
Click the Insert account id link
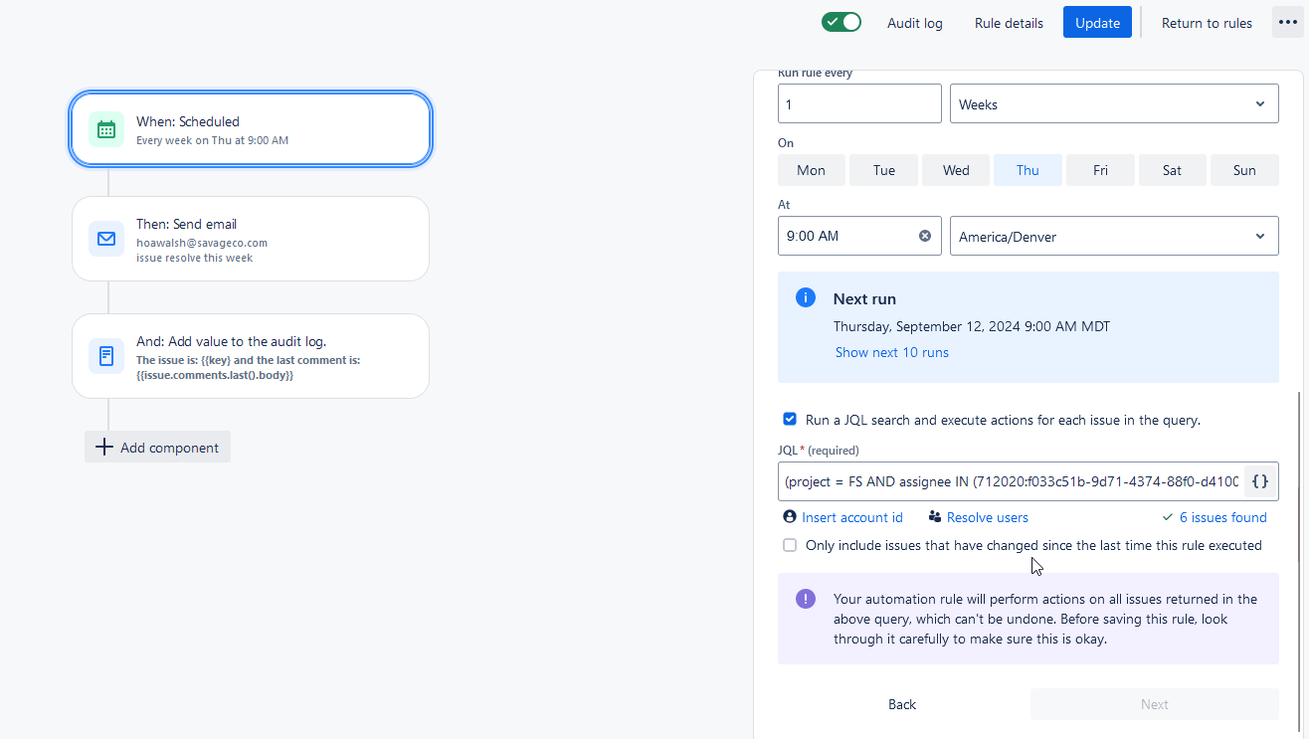point(852,517)
